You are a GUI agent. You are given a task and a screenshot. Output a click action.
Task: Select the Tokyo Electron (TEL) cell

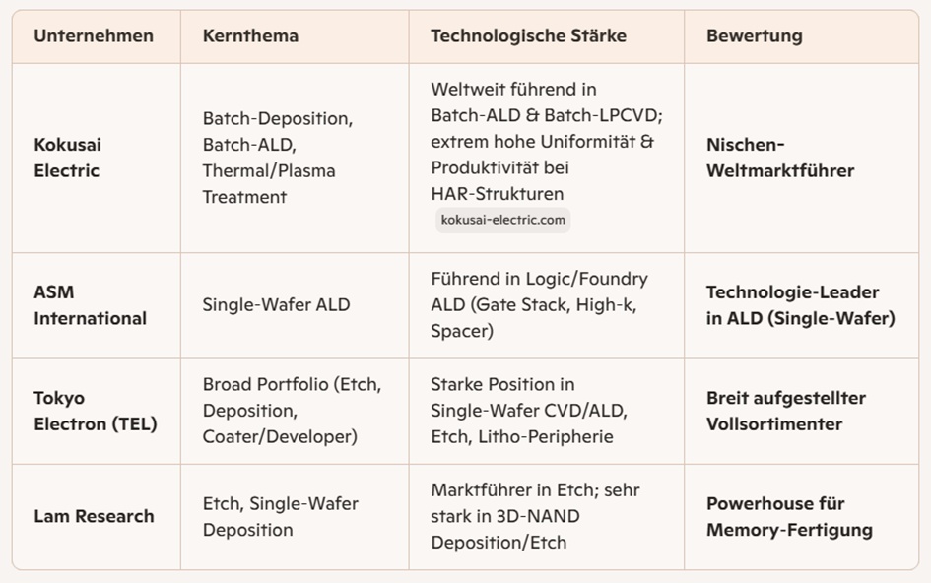point(96,412)
